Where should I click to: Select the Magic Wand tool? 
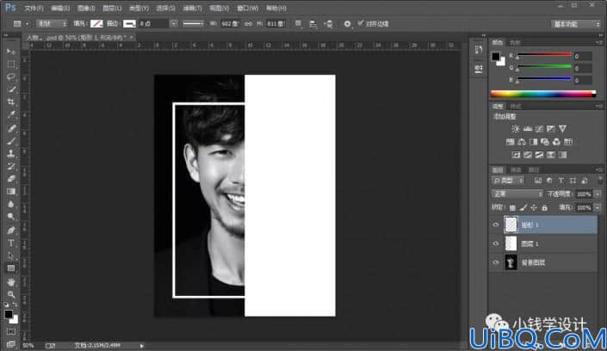(11, 89)
